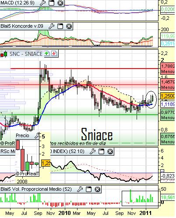Maximize the MACD panel window icon
The image size is (176, 218).
51,3
